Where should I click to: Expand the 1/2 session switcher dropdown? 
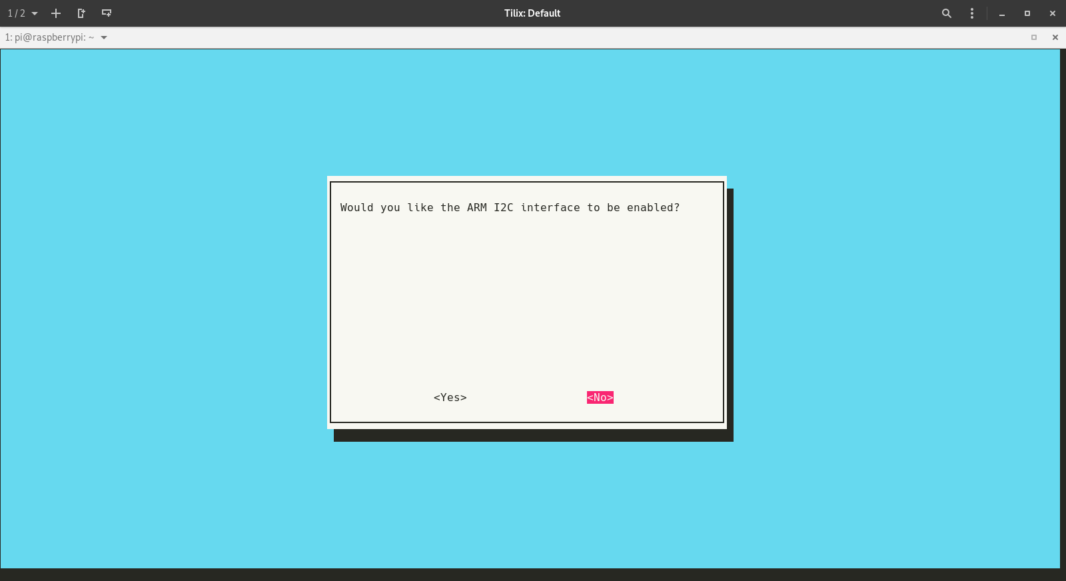tap(23, 13)
